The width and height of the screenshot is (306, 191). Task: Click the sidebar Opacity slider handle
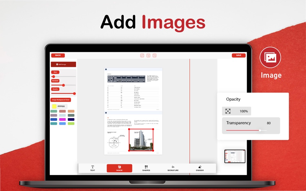(74, 94)
